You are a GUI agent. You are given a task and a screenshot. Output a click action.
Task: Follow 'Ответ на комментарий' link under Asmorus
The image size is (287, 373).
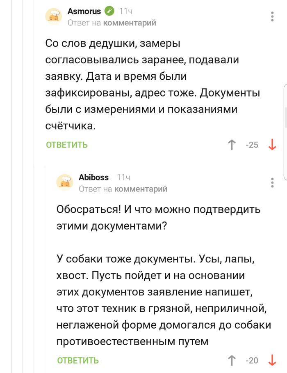(x=112, y=23)
